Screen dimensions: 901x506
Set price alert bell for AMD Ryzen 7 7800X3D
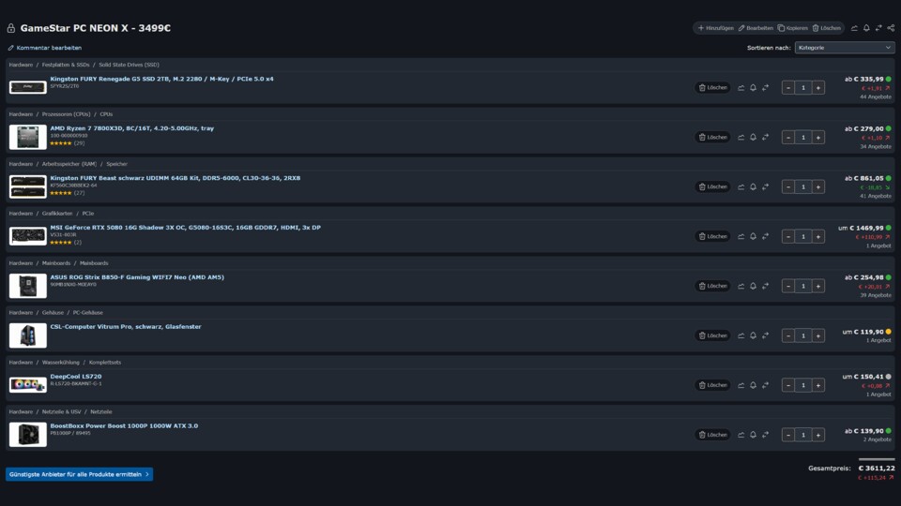tap(753, 137)
